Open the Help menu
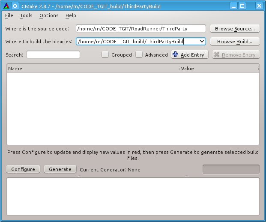The image size is (266, 222). [71, 15]
